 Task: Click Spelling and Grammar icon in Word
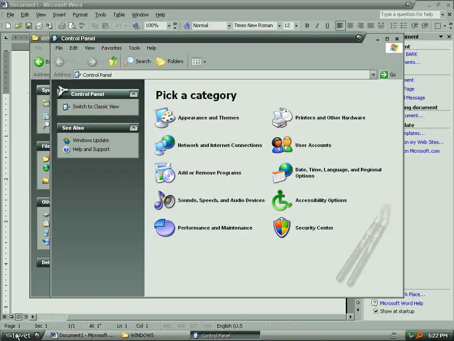(x=82, y=26)
